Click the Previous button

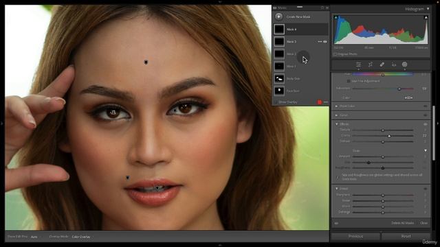(x=355, y=236)
